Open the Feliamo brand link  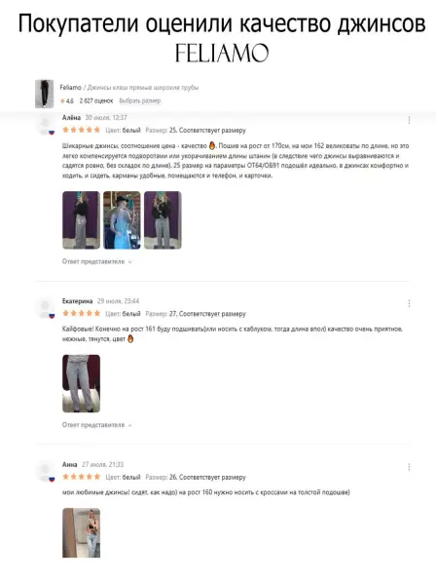70,87
